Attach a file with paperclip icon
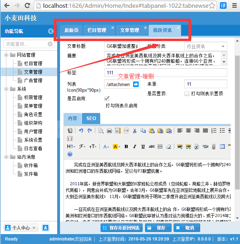This screenshot has height=244, width=240. [214, 146]
